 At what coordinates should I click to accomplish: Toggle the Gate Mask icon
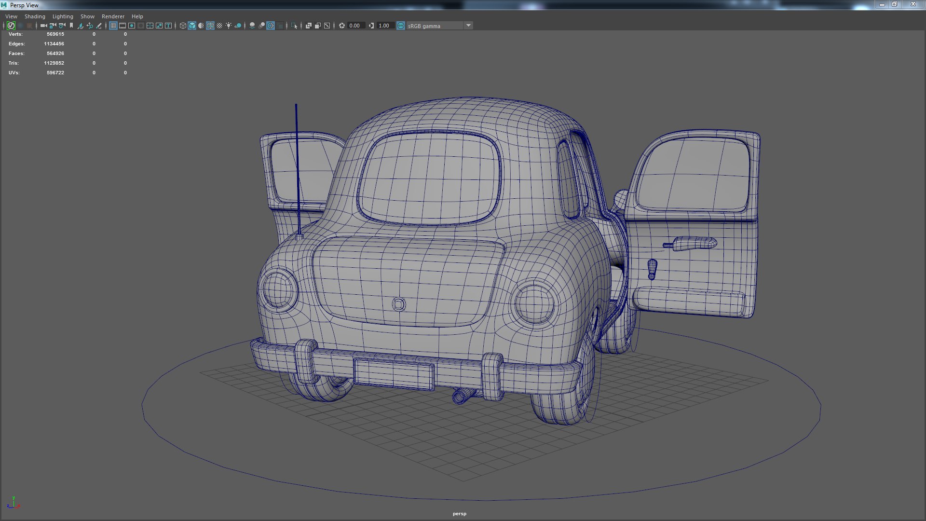(141, 26)
